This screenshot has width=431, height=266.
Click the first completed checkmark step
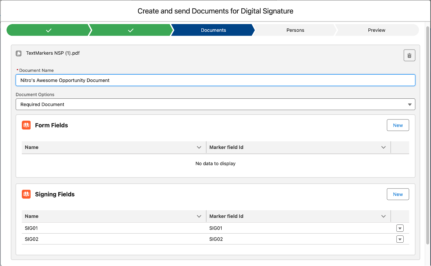click(48, 30)
